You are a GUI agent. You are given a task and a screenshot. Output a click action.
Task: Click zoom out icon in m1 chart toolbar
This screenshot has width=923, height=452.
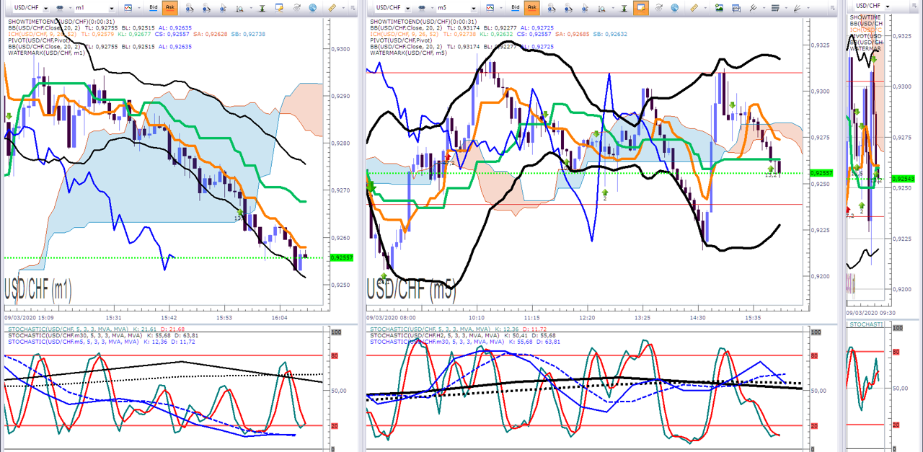[x=206, y=8]
